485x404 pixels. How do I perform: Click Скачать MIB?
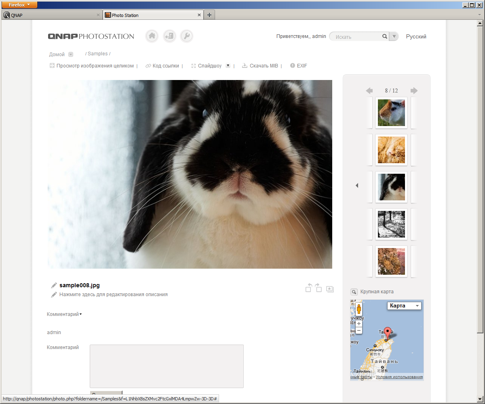[264, 66]
